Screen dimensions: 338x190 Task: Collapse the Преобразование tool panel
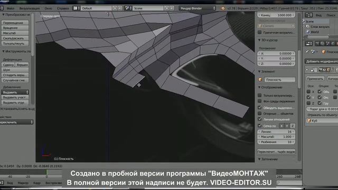pyautogui.click(x=3, y=15)
